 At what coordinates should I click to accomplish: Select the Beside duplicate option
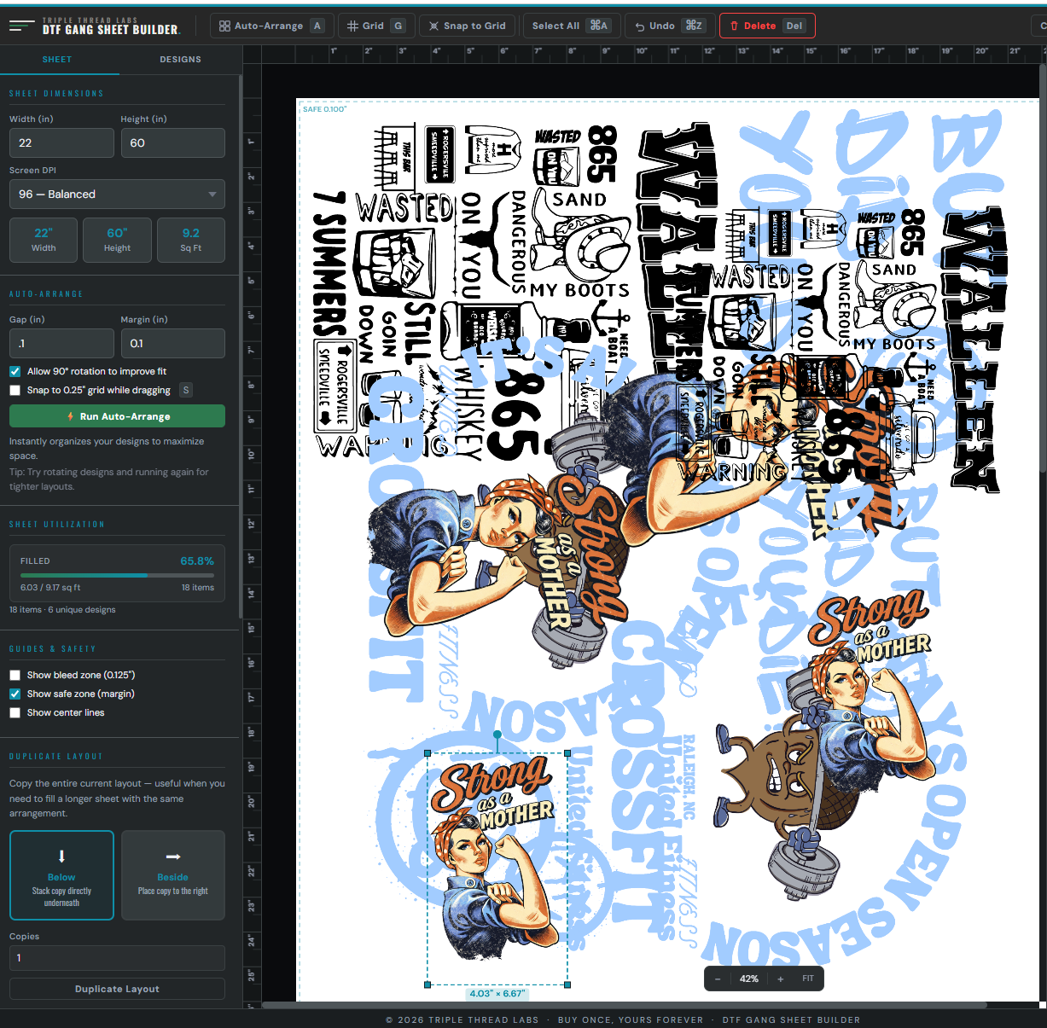(172, 875)
